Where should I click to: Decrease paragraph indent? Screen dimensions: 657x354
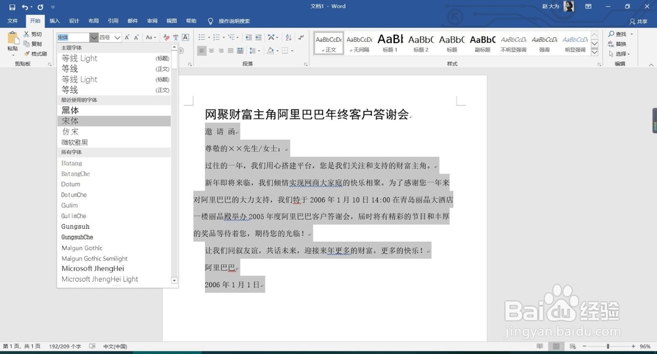[248, 37]
